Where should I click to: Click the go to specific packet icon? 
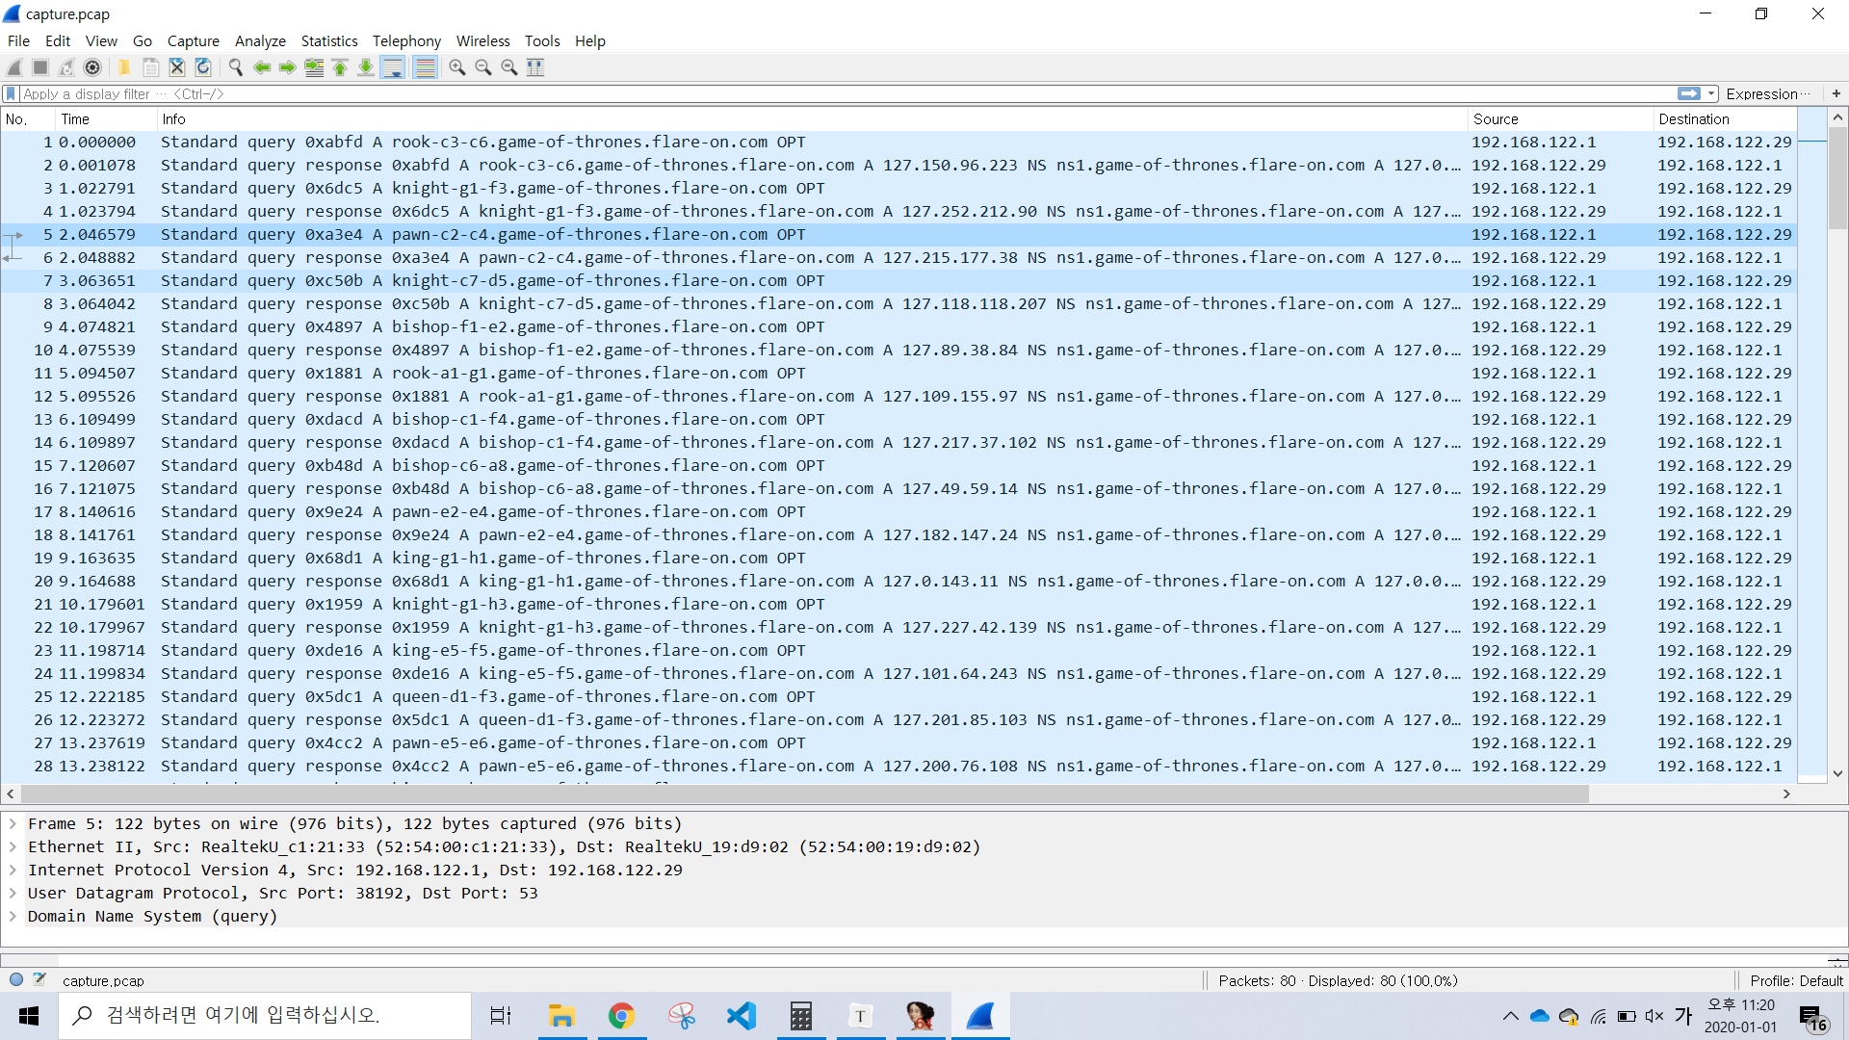(314, 67)
